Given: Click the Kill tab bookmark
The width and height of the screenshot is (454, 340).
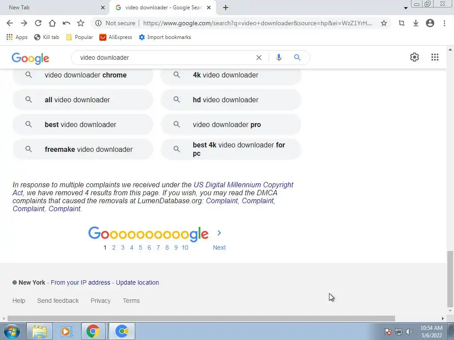Looking at the screenshot, I should coord(47,37).
